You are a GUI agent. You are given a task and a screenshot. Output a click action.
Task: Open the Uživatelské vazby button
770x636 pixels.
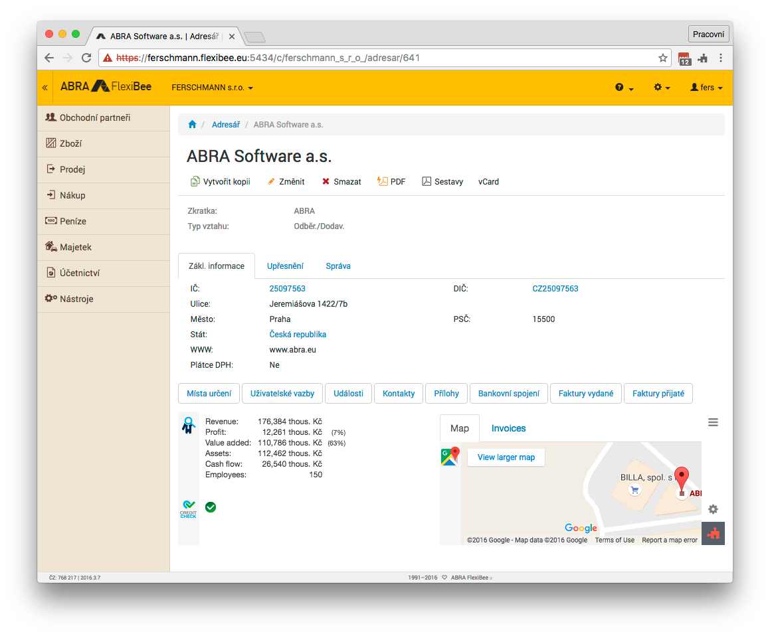click(x=282, y=394)
